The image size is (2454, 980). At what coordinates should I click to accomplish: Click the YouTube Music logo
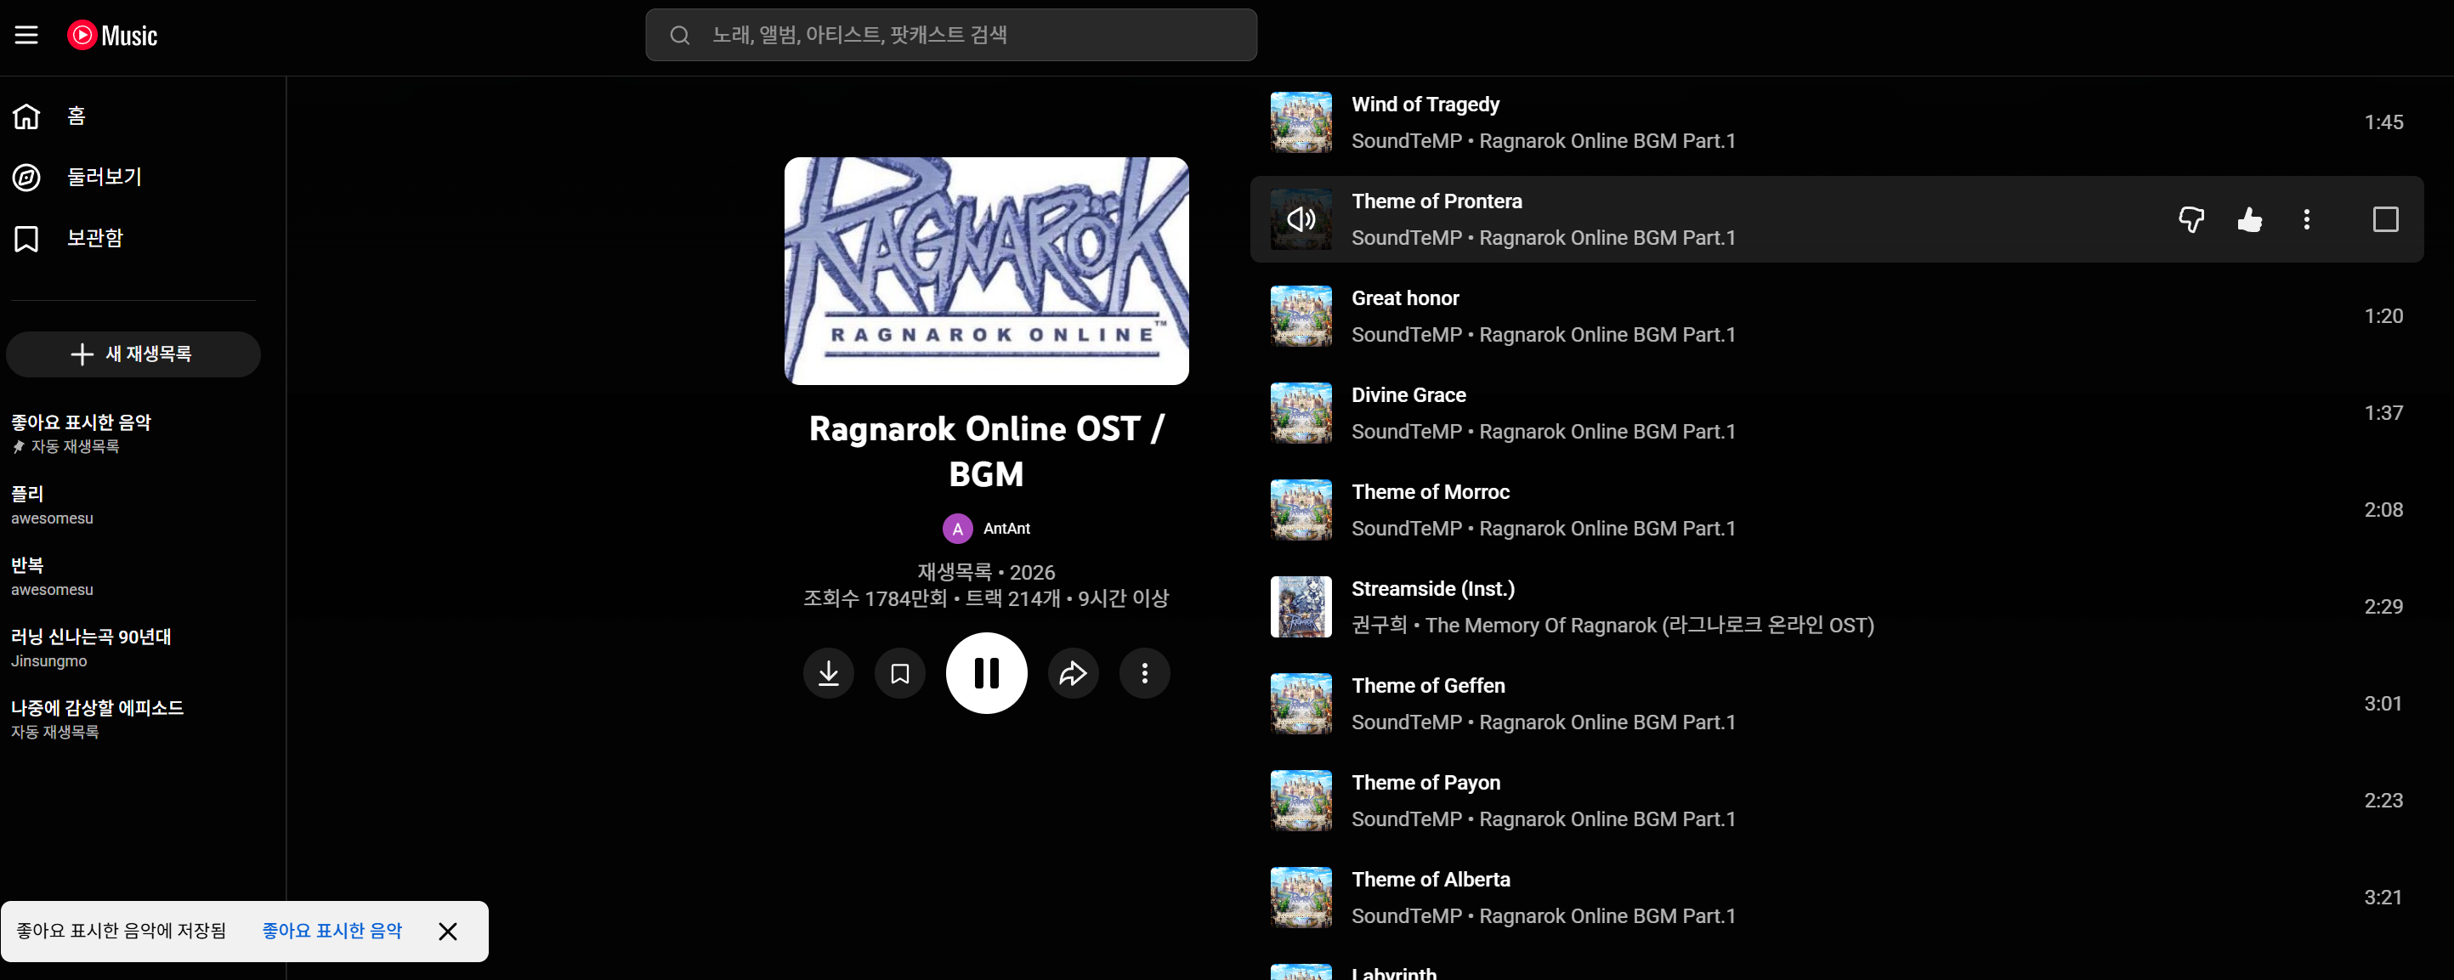pos(112,35)
